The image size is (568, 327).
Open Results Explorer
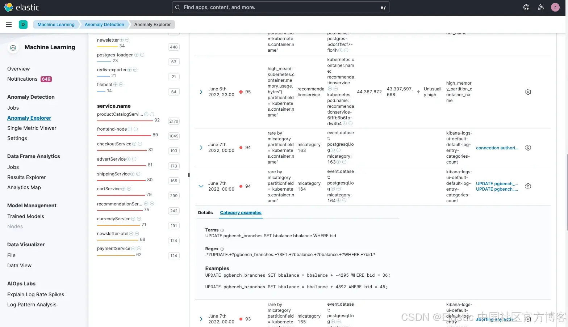point(26,177)
